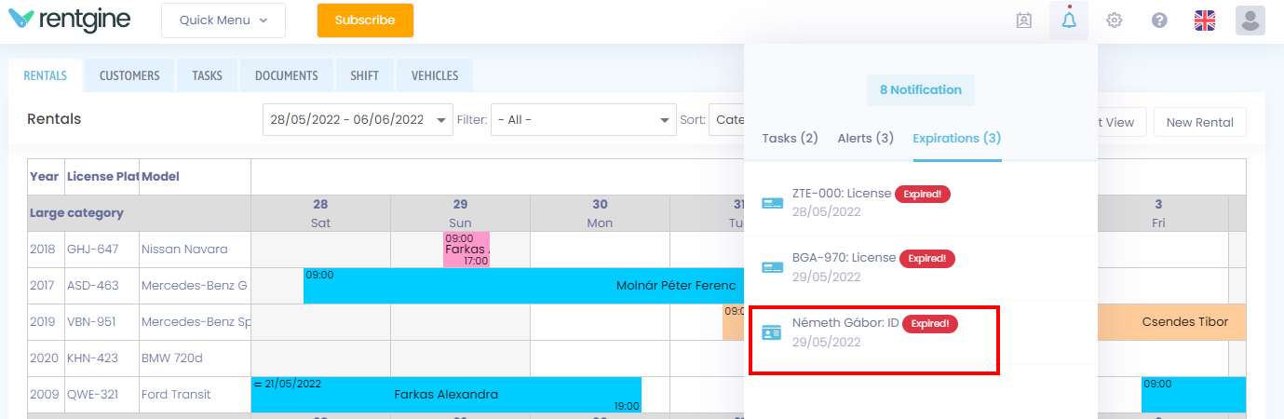Click the orange Subscribe button
The height and width of the screenshot is (419, 1284).
[365, 20]
